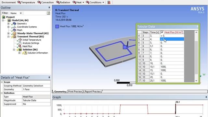The image size is (208, 117).
Task: Click the Suppressed value No
Action: 36,104
